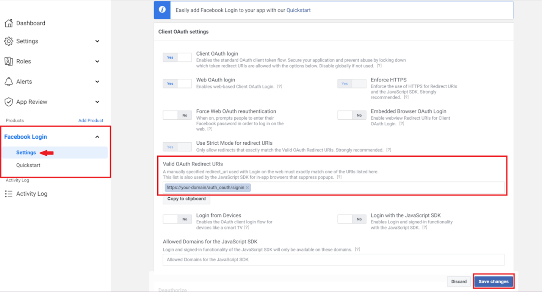Open help [?] for Embedded Browser OAuth Login
The height and width of the screenshot is (292, 542).
click(x=401, y=123)
